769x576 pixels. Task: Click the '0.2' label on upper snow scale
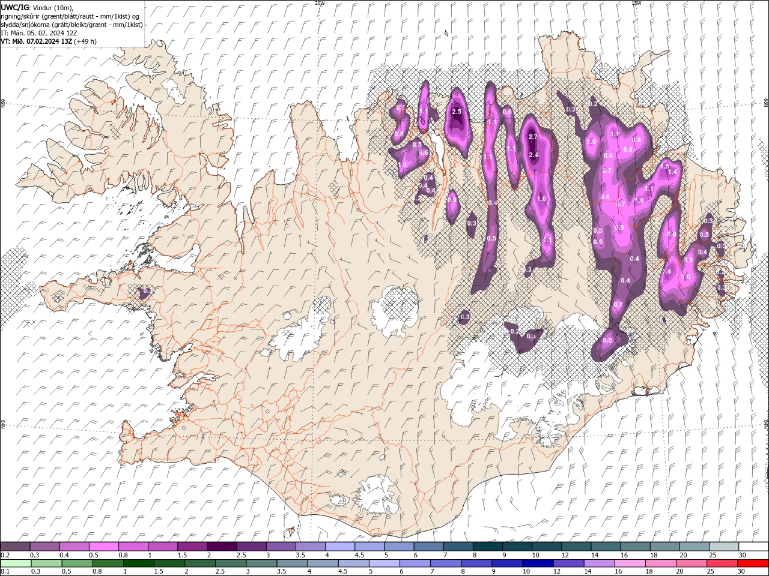pyautogui.click(x=5, y=555)
